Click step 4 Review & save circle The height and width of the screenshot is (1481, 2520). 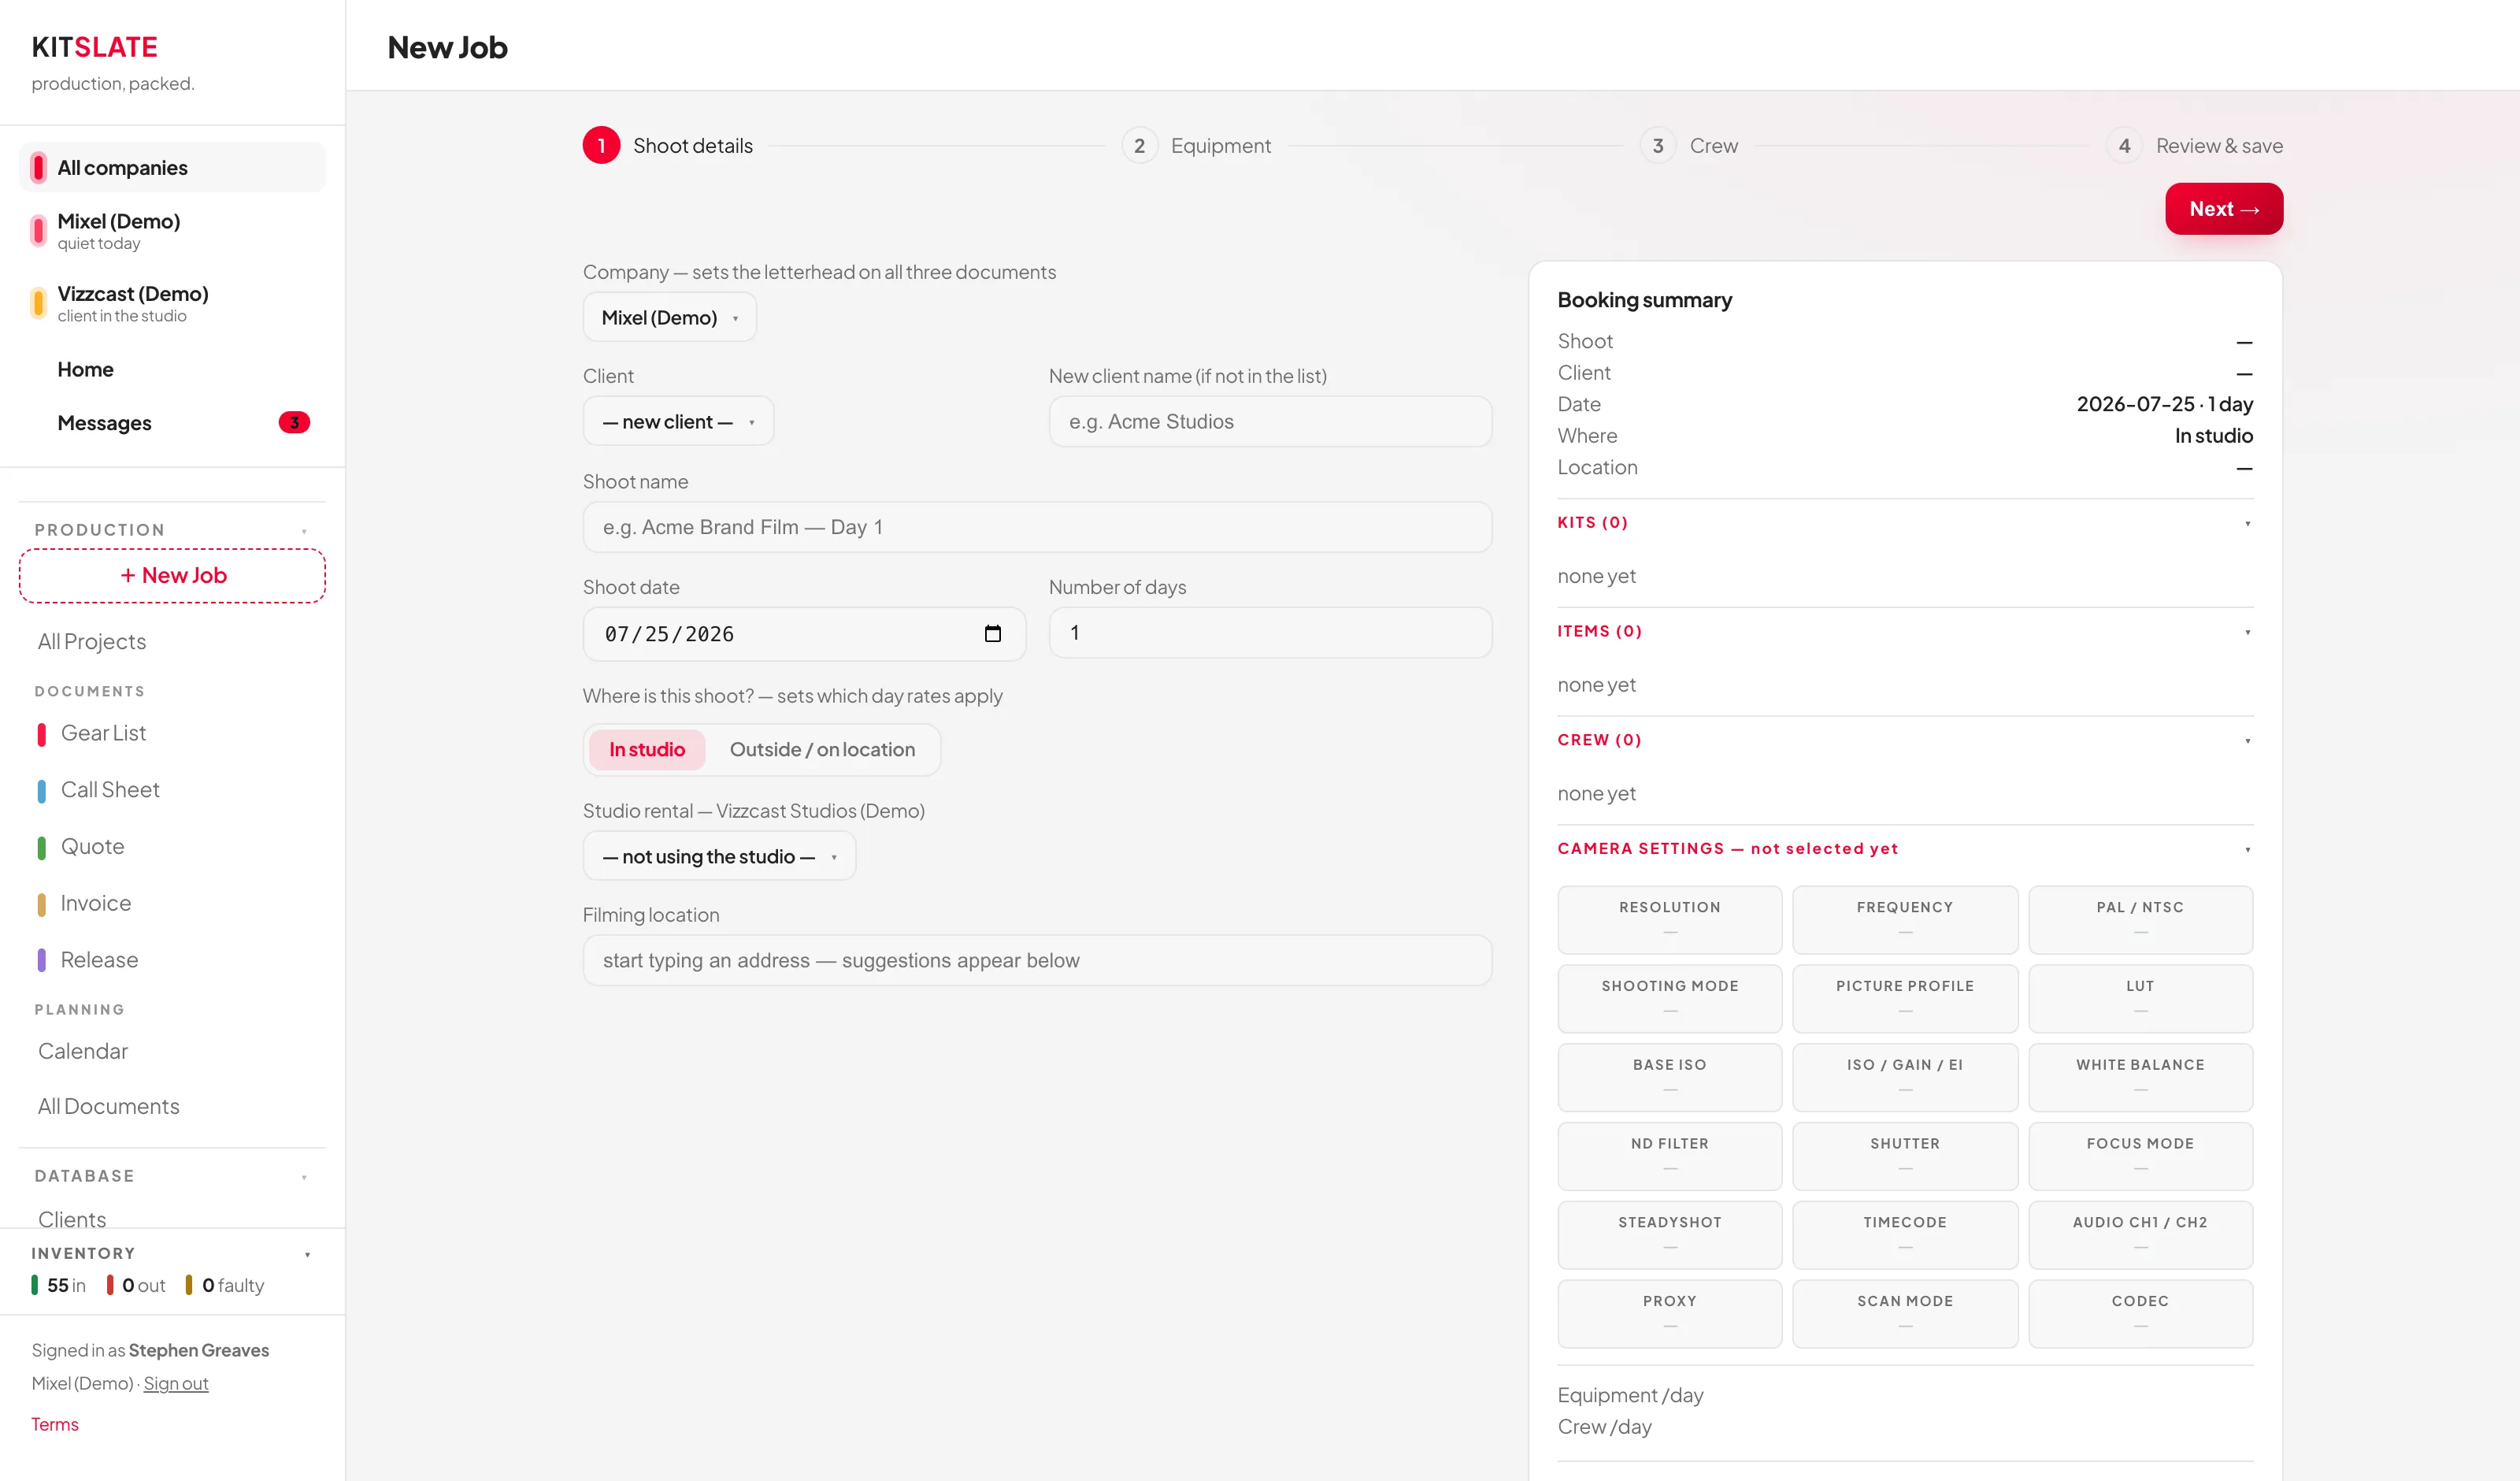[x=2124, y=146]
